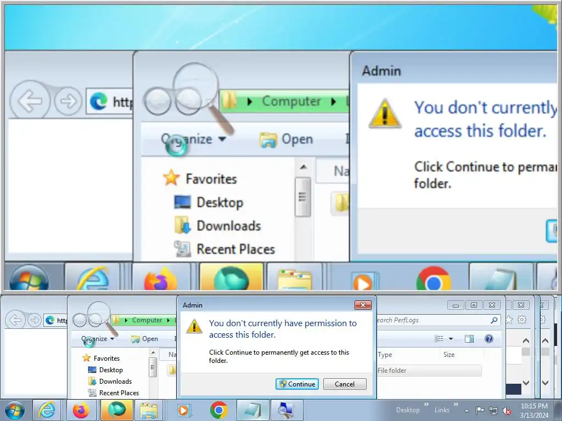This screenshot has height=421, width=562.
Task: Switch to the Magnifier app on the taskbar
Action: pyautogui.click(x=286, y=410)
